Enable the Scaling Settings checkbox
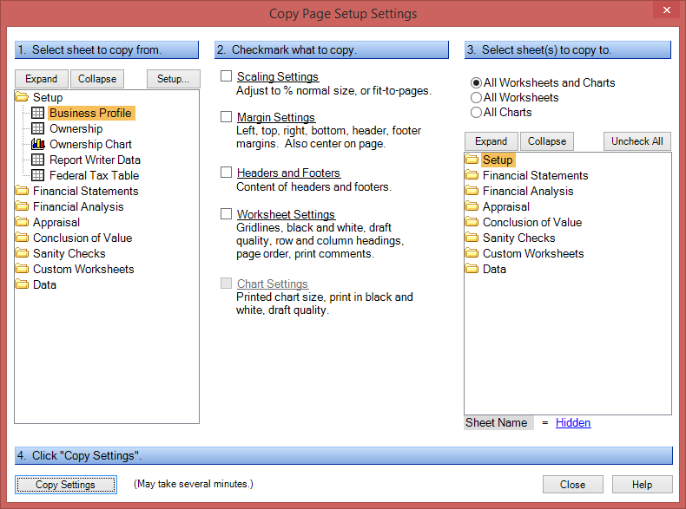The width and height of the screenshot is (686, 509). (x=226, y=76)
